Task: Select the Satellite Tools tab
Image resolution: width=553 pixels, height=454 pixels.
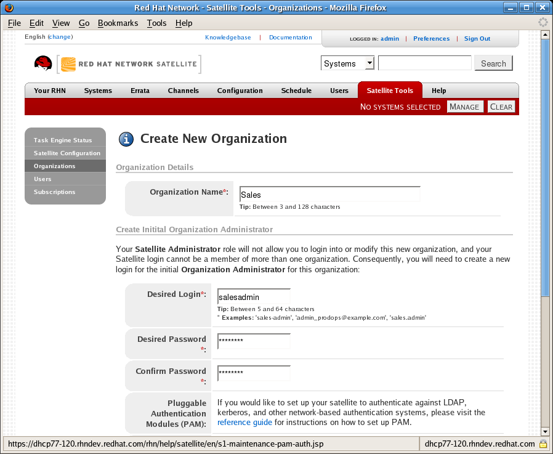Action: pos(390,91)
